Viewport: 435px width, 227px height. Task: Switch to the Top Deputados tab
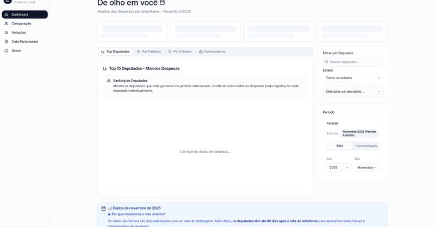pos(115,51)
